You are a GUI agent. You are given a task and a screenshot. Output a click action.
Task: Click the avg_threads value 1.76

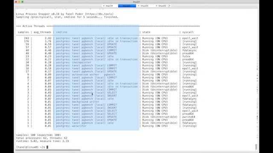pyautogui.click(x=48, y=41)
